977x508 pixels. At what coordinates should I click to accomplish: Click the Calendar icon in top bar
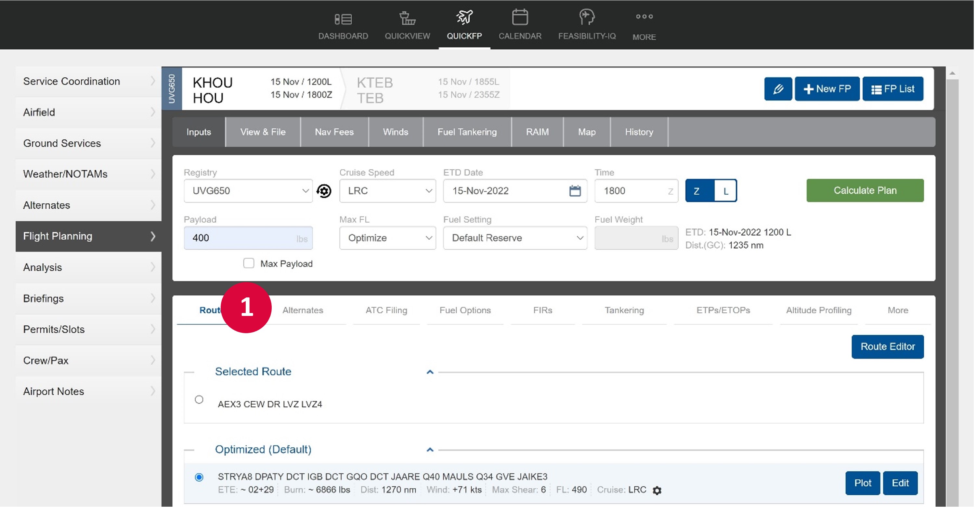(520, 18)
